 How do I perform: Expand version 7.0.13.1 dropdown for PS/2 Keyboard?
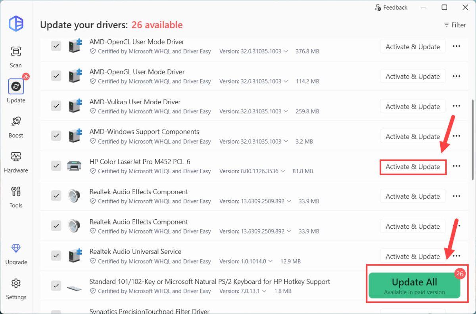tap(264, 291)
